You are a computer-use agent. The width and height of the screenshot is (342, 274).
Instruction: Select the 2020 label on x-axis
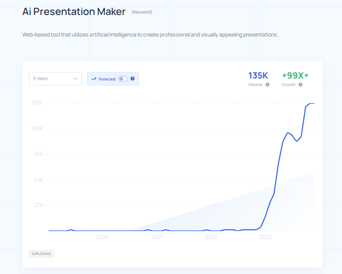click(102, 237)
